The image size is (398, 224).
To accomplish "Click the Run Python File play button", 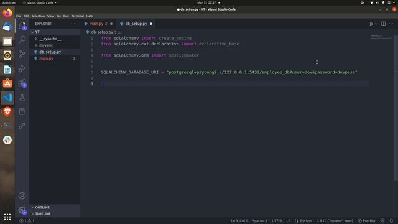I will point(371,24).
